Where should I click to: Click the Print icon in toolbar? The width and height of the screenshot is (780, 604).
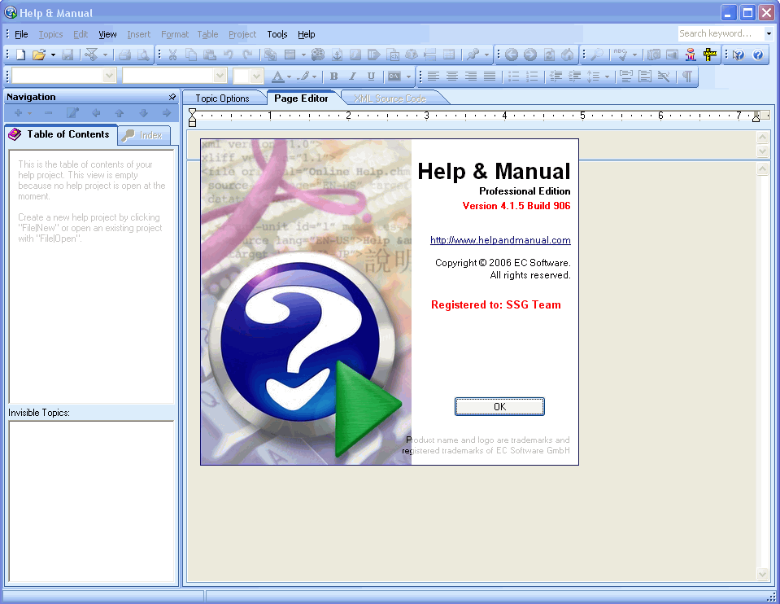pyautogui.click(x=124, y=55)
